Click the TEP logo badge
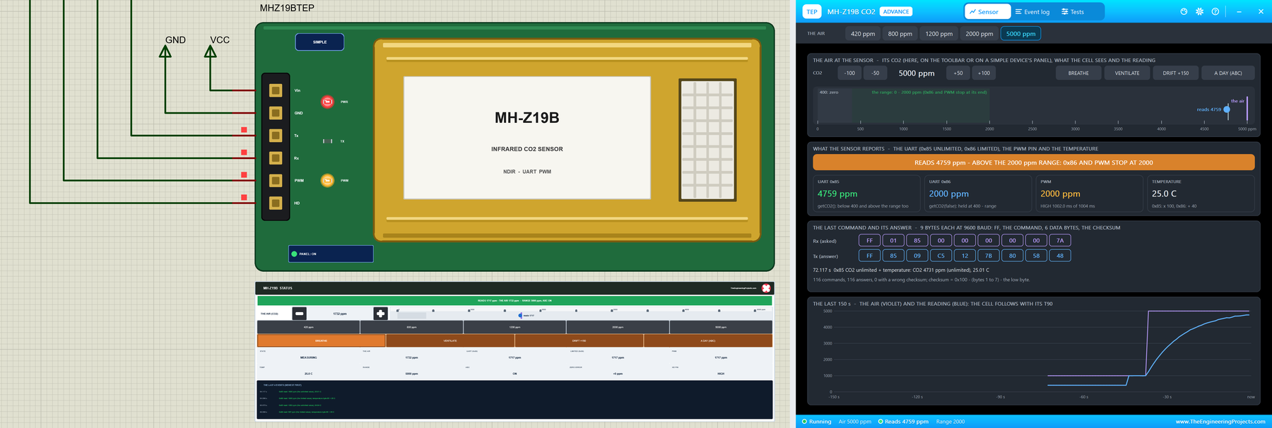The image size is (1272, 428). coord(812,11)
